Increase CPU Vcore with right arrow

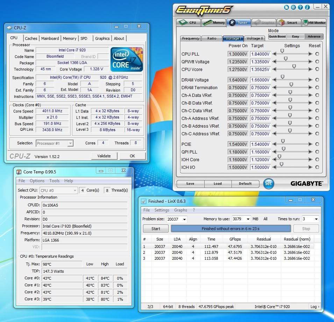pos(310,69)
